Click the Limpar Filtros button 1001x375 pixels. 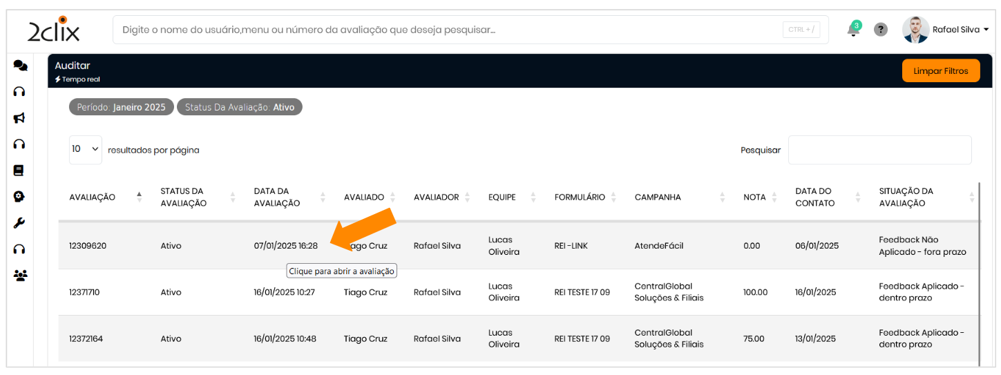point(940,71)
